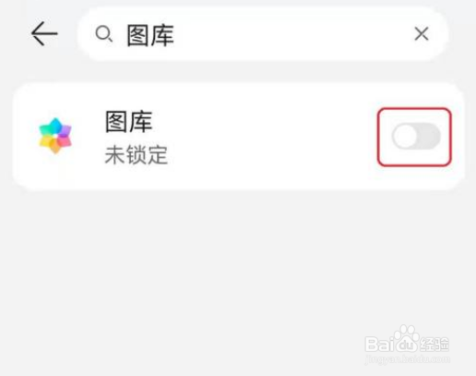Screen dimensions: 476x376
Task: Tap the blank space between 图库 label and switch
Action: point(265,136)
